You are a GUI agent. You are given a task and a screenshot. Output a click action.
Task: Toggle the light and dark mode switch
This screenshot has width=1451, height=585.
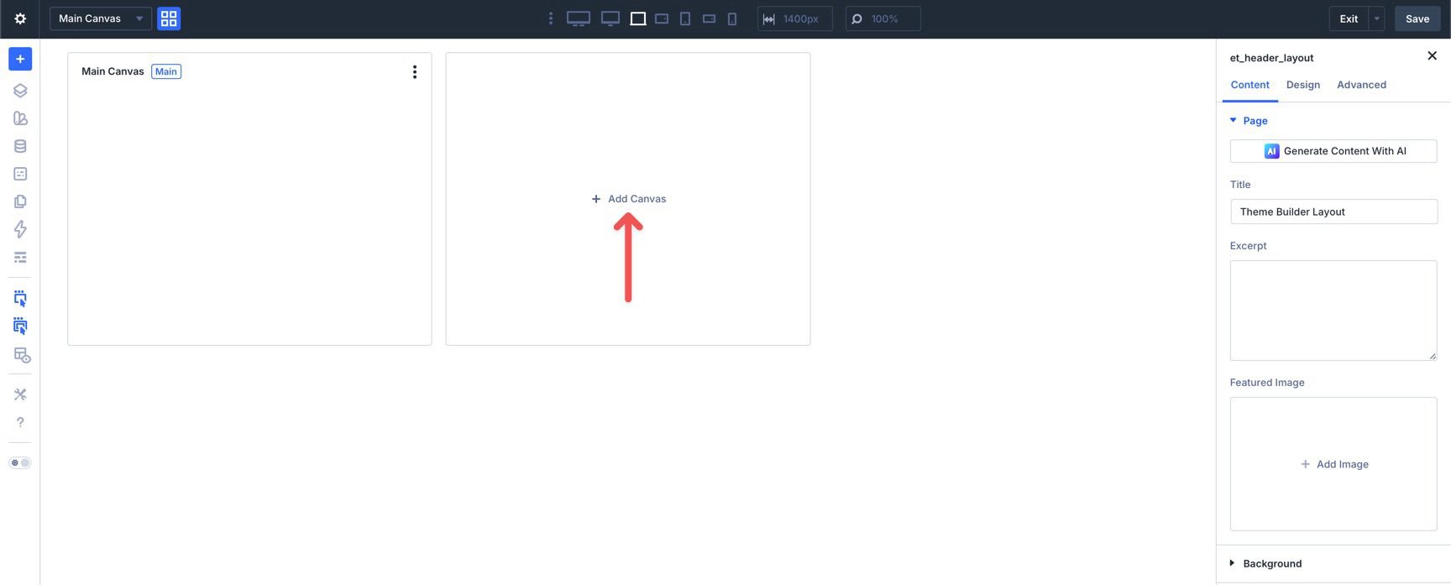(x=20, y=462)
